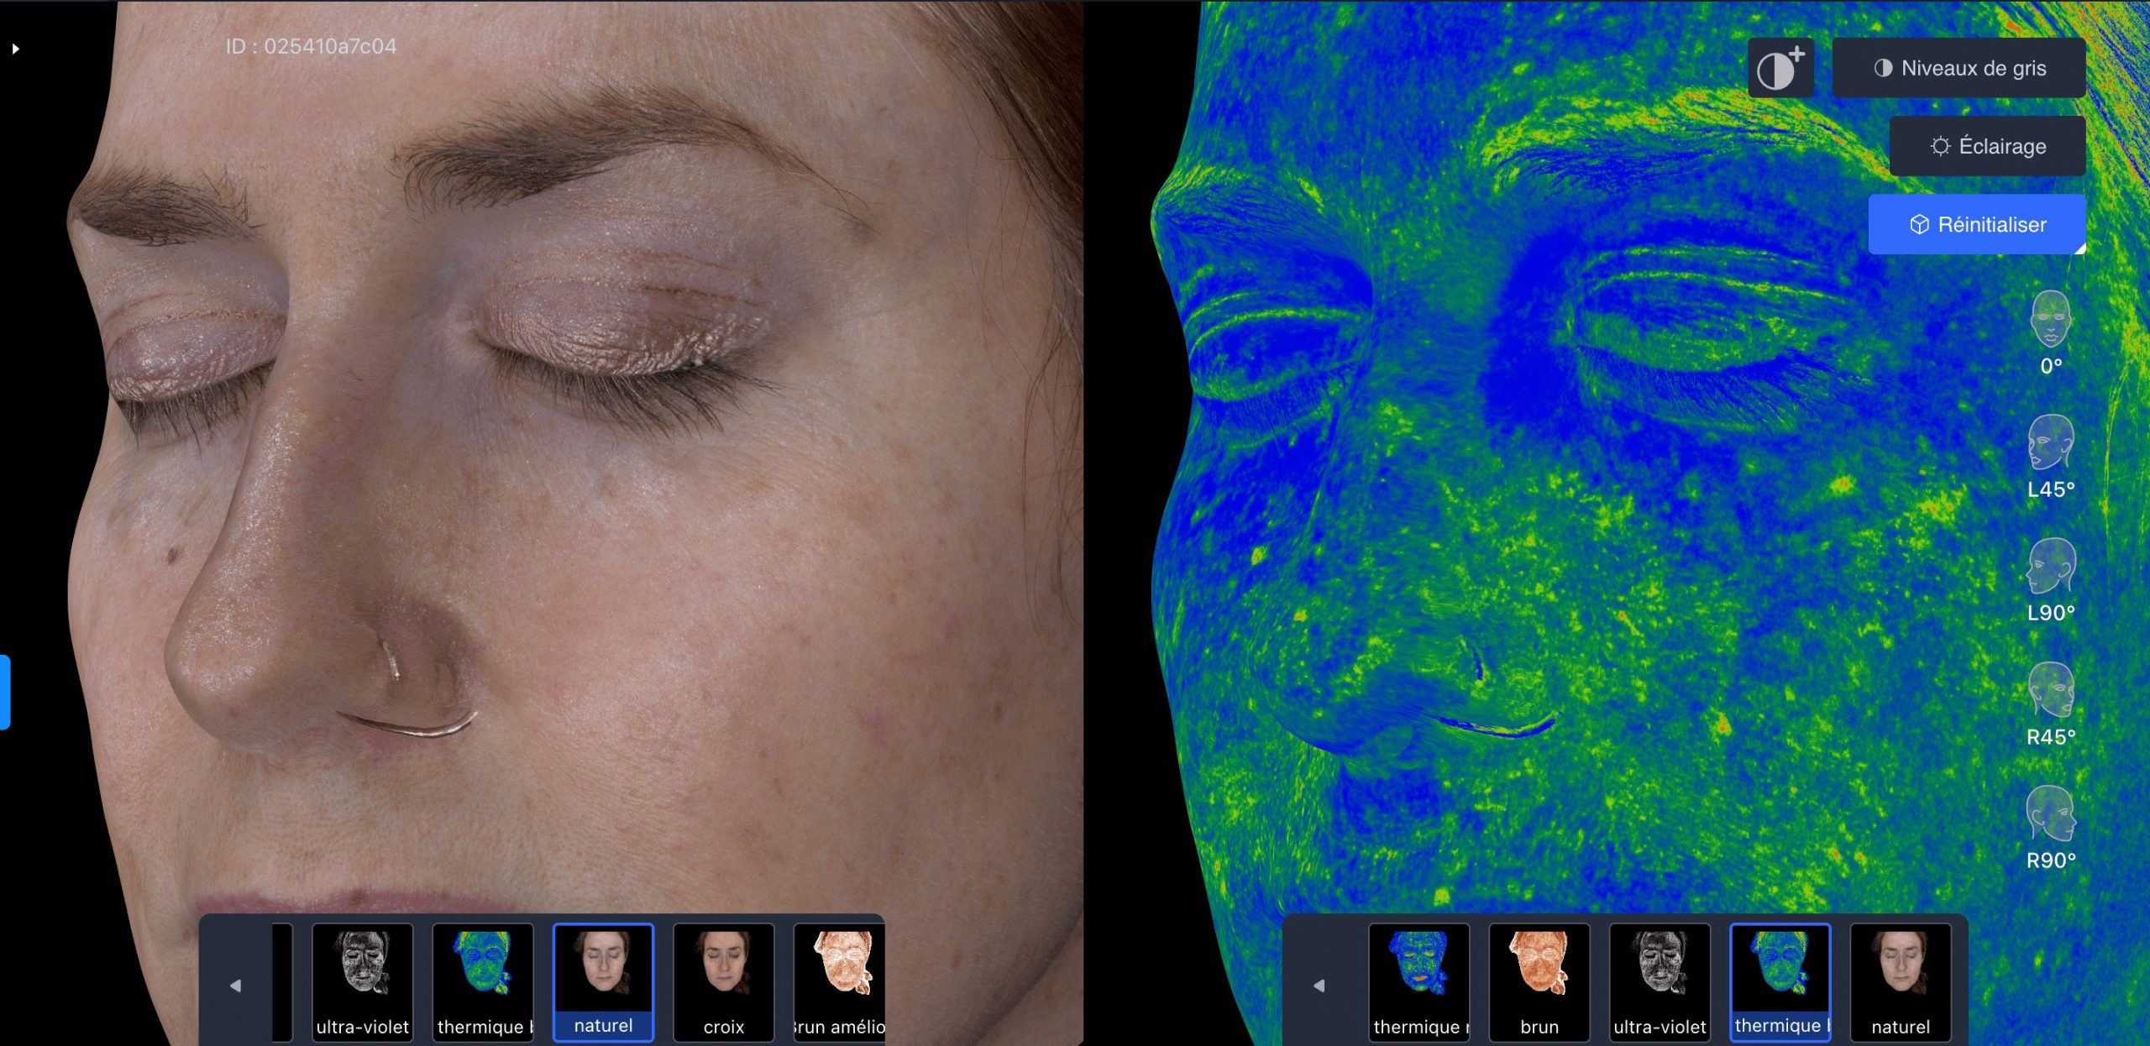Pick the brun amélioré filter thumbnail
2150x1046 pixels.
(x=840, y=981)
